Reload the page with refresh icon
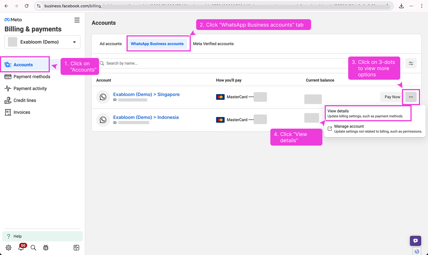Image resolution: width=428 pixels, height=255 pixels. tap(27, 6)
